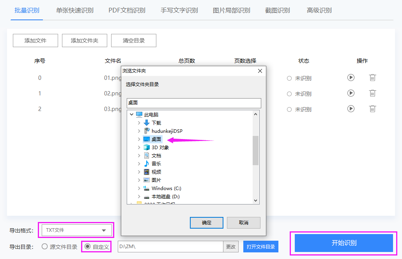
Task: Click the 此电脑 computer icon in the tree
Action: [x=139, y=114]
